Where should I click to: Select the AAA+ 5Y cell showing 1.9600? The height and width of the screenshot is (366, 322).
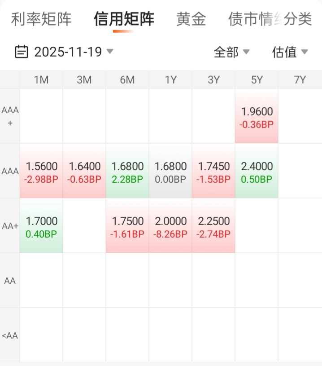(x=257, y=116)
